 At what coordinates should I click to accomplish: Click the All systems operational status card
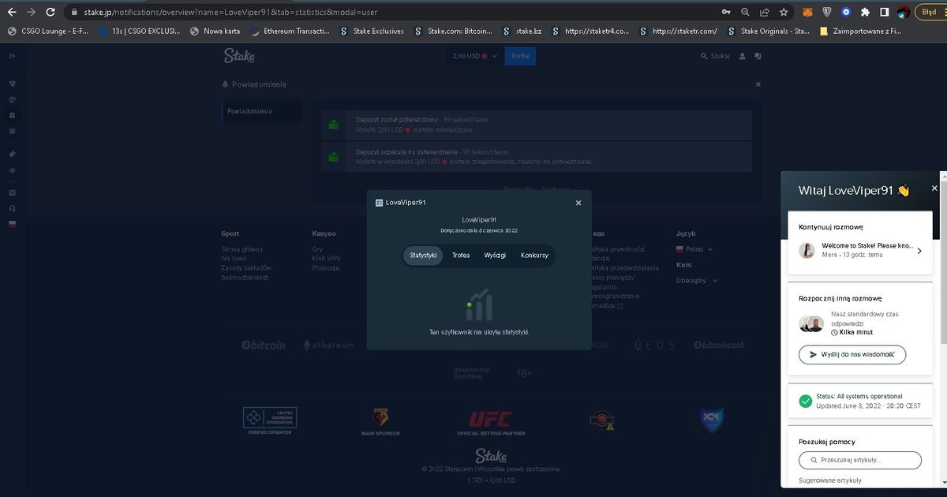point(860,400)
